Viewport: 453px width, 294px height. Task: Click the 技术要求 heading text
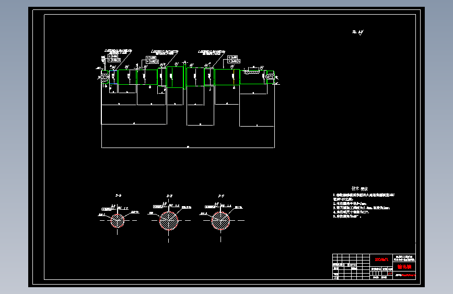tap(359, 189)
